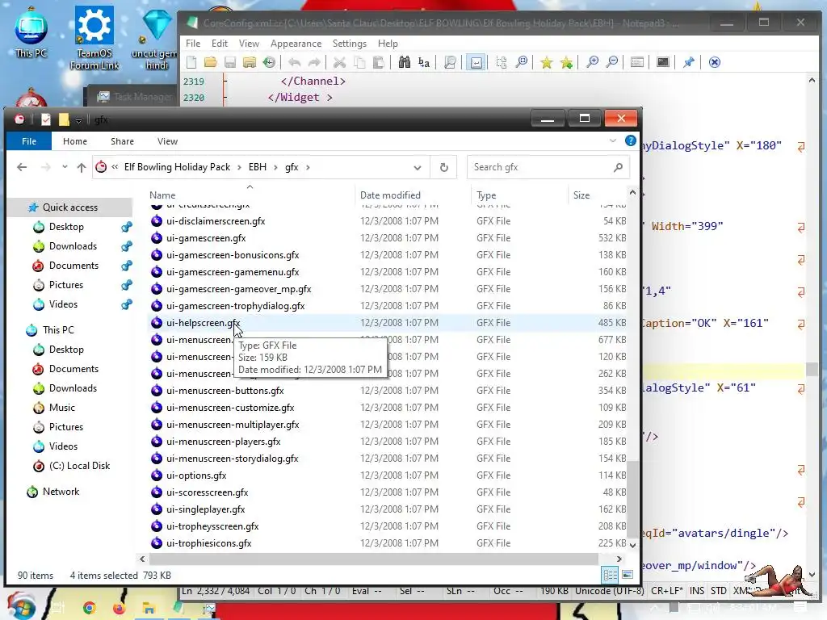Select the ui-gamescreen.gfx file
Image resolution: width=827 pixels, height=620 pixels.
click(206, 238)
